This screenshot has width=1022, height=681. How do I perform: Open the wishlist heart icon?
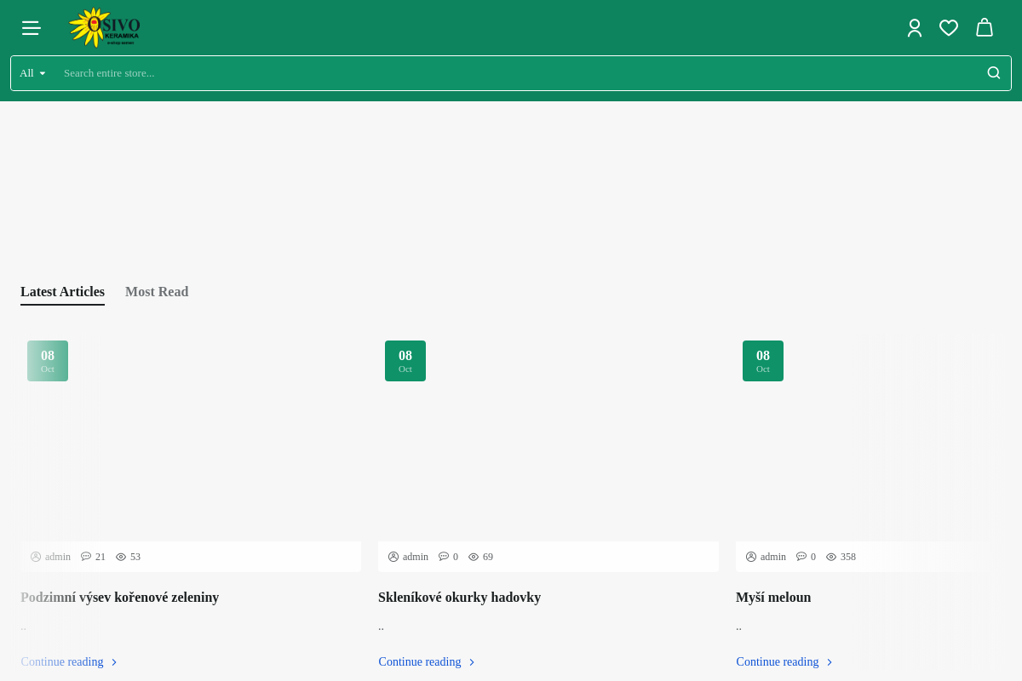click(x=949, y=28)
